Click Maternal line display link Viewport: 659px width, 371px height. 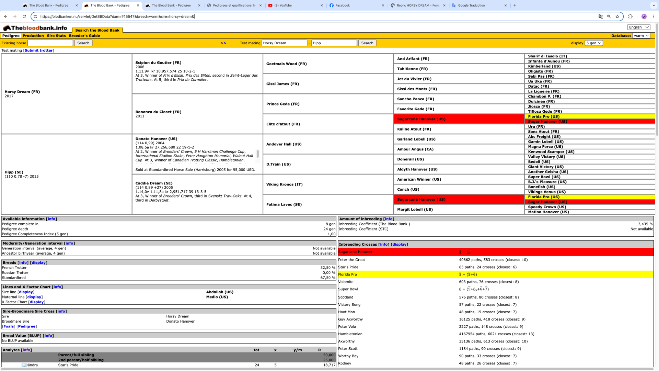pos(34,297)
